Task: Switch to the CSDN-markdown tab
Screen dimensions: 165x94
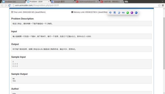Action: click(x=87, y=2)
